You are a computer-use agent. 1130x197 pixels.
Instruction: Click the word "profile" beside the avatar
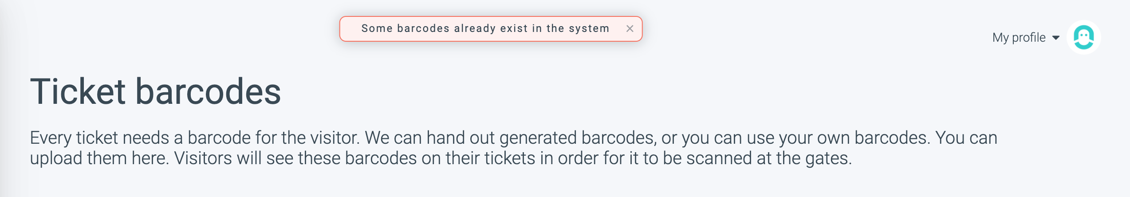pyautogui.click(x=1028, y=38)
